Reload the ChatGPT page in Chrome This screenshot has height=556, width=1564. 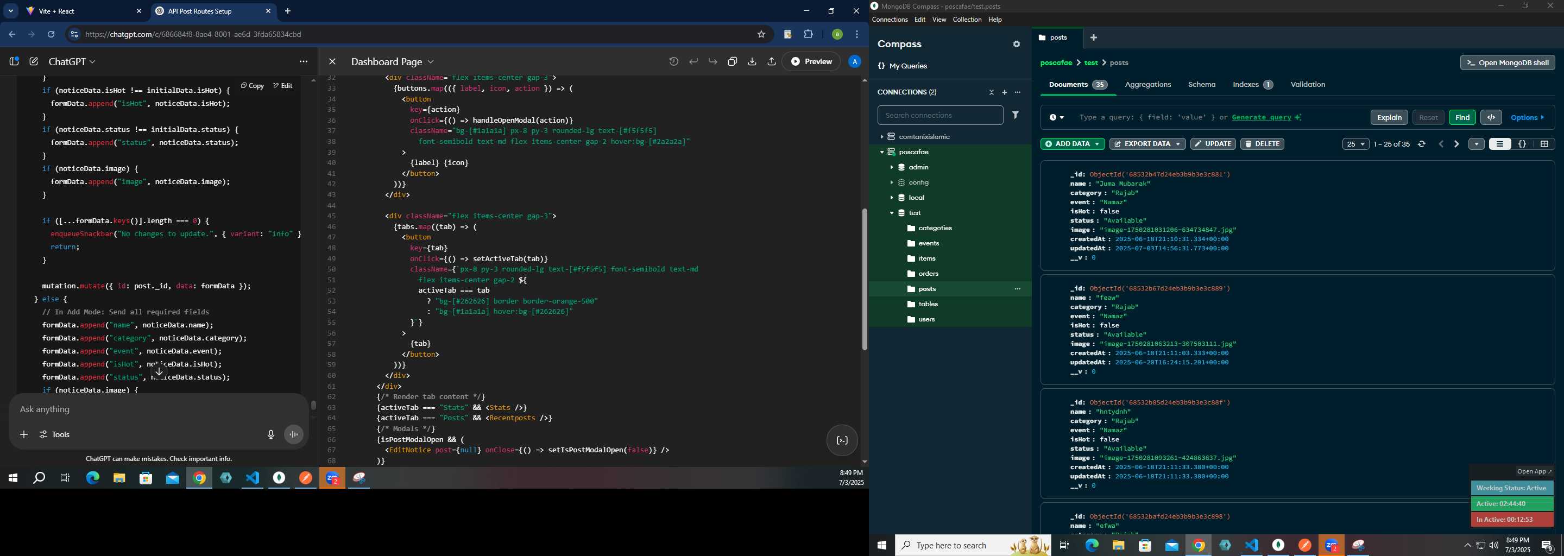[51, 35]
